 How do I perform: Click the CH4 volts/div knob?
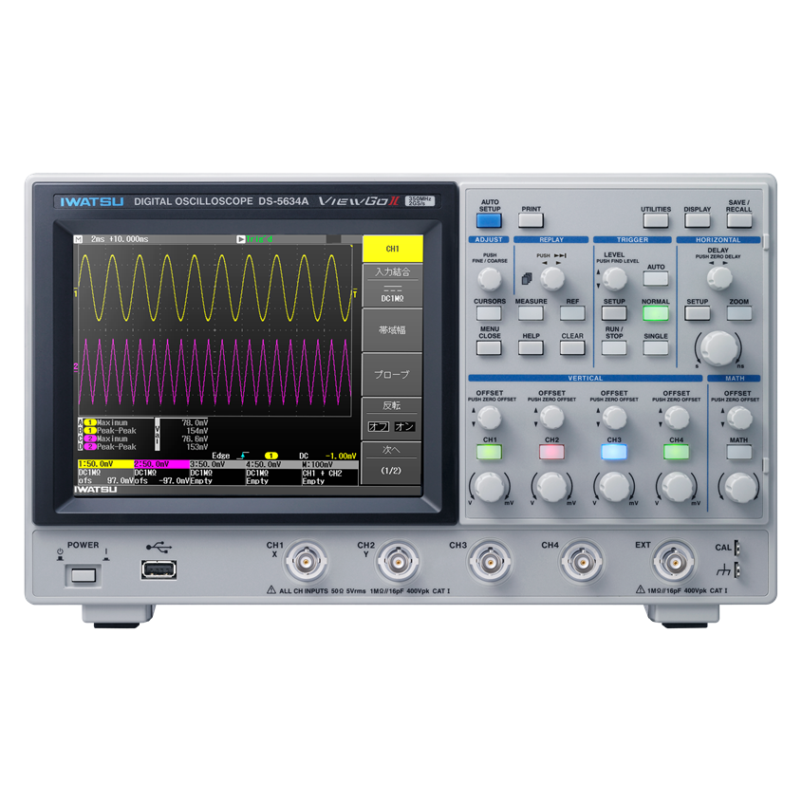pos(677,487)
